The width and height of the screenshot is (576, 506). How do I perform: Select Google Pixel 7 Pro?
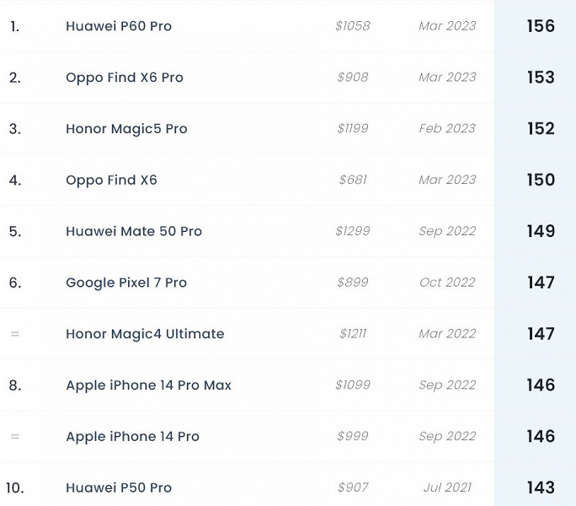126,283
